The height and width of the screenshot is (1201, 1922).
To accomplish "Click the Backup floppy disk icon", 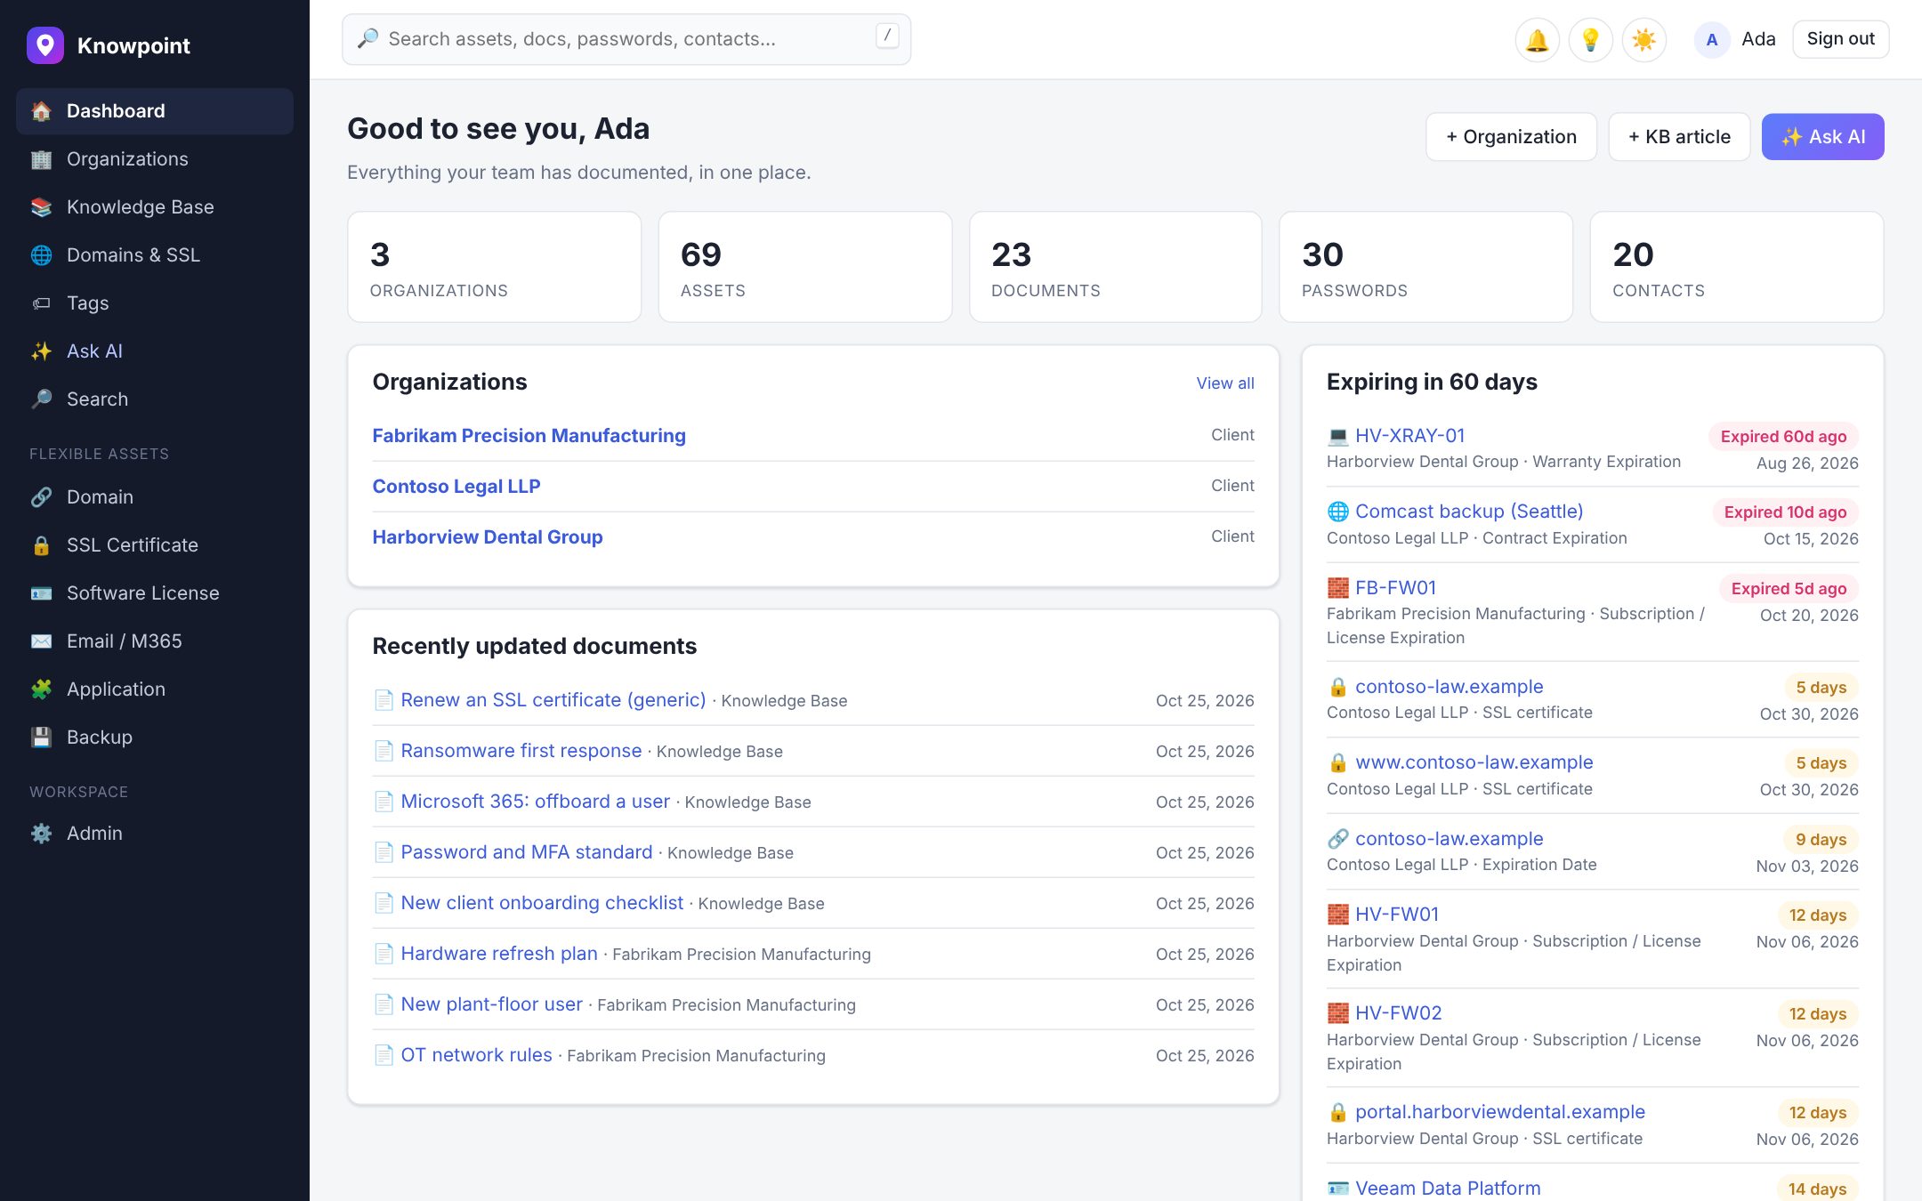I will 41,738.
